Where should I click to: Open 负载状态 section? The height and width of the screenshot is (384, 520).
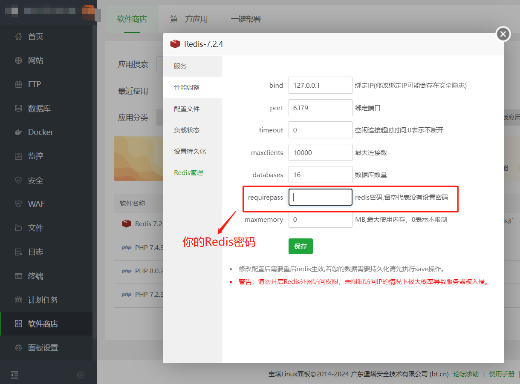pyautogui.click(x=193, y=130)
